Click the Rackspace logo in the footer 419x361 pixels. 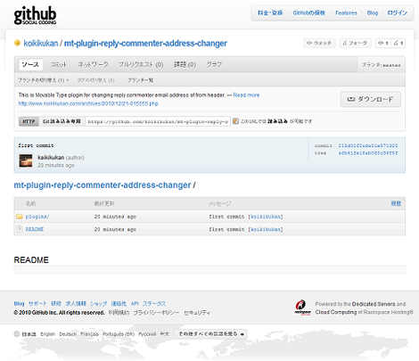[302, 308]
